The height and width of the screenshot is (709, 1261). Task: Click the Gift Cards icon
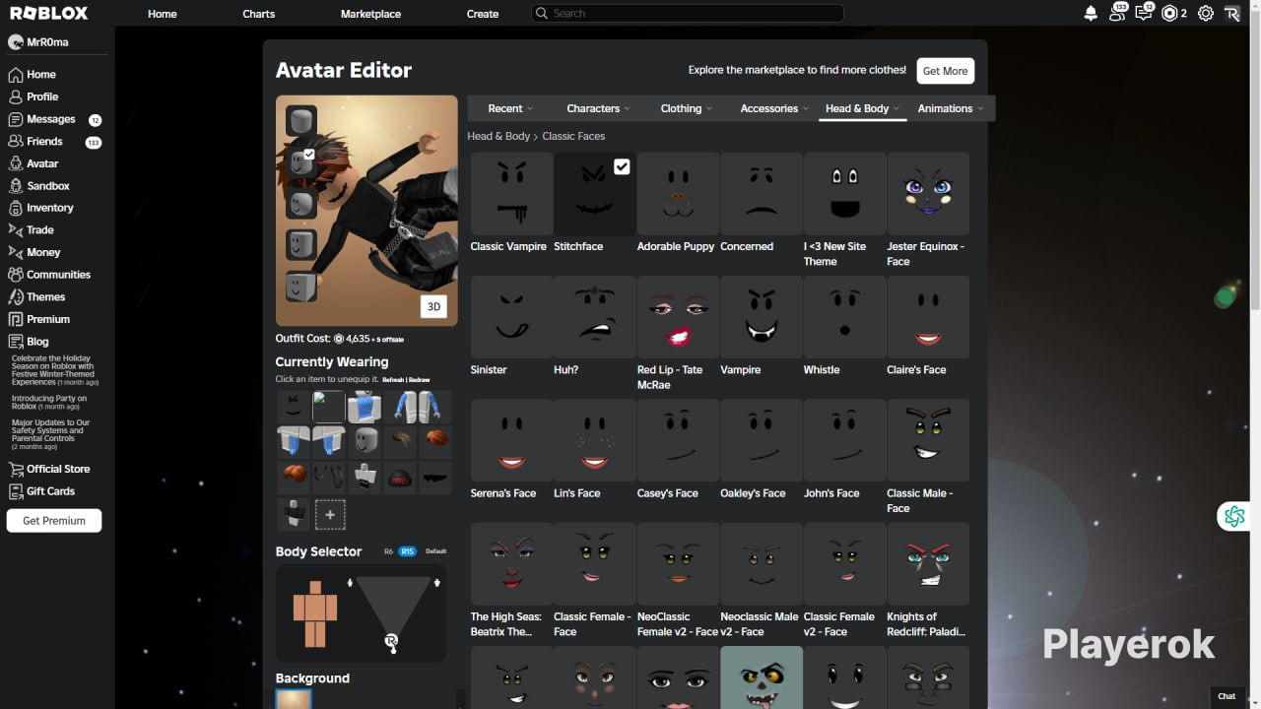point(16,491)
